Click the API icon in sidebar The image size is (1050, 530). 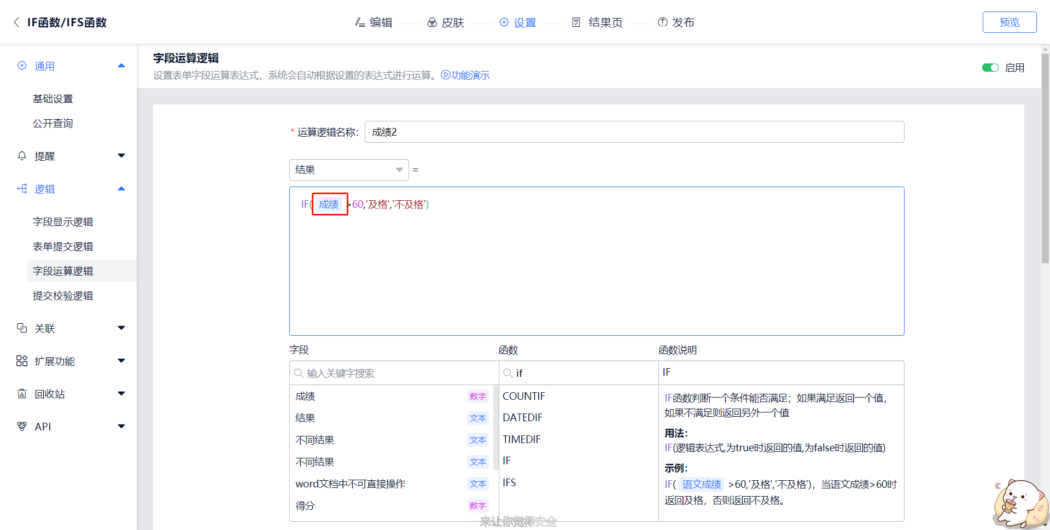(x=22, y=427)
